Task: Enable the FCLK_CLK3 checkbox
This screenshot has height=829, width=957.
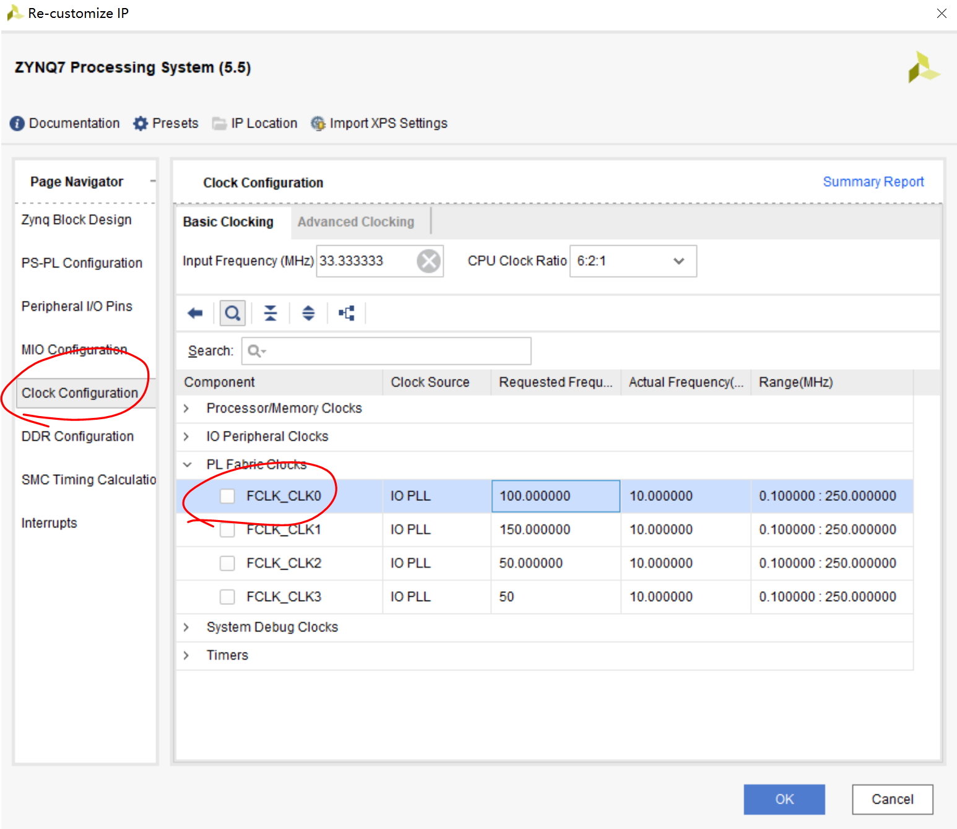Action: 228,597
